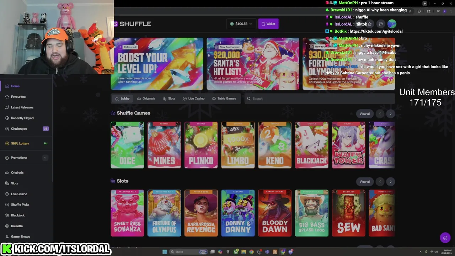Image resolution: width=455 pixels, height=256 pixels.
Task: Show next Shuffle Games with right arrow
Action: pos(390,114)
